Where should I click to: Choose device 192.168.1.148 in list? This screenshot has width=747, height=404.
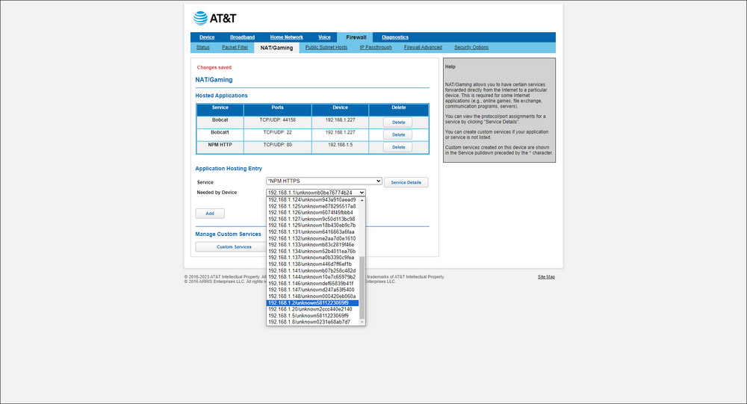[x=312, y=296]
